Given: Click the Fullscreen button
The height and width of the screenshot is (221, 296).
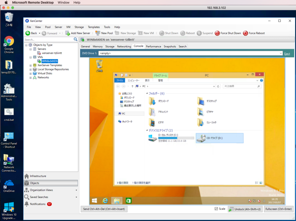Looking at the screenshot, I should pyautogui.click(x=278, y=209).
